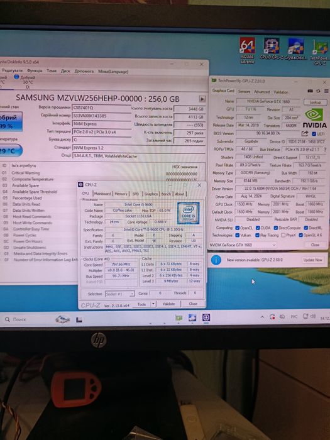Open the CPU-Z Memory tab
This screenshot has width=330, height=440.
pos(121,194)
